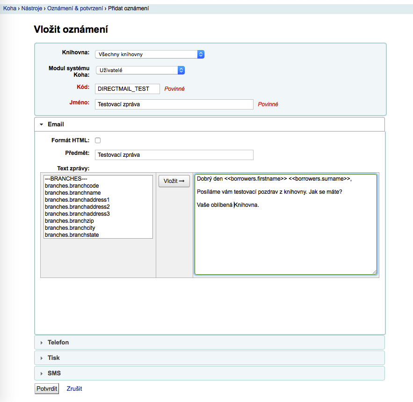Open the Koha breadcrumb link
Image resolution: width=413 pixels, height=402 pixels.
click(10, 8)
